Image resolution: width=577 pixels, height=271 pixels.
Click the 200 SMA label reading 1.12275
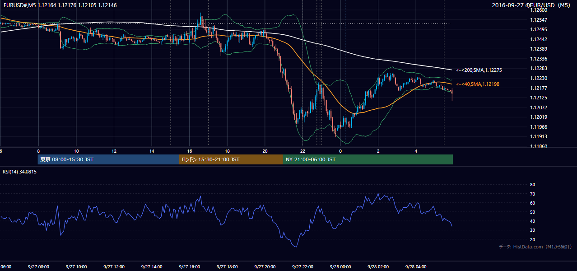point(479,70)
